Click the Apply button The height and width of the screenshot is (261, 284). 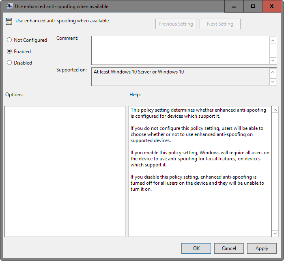[262, 248]
